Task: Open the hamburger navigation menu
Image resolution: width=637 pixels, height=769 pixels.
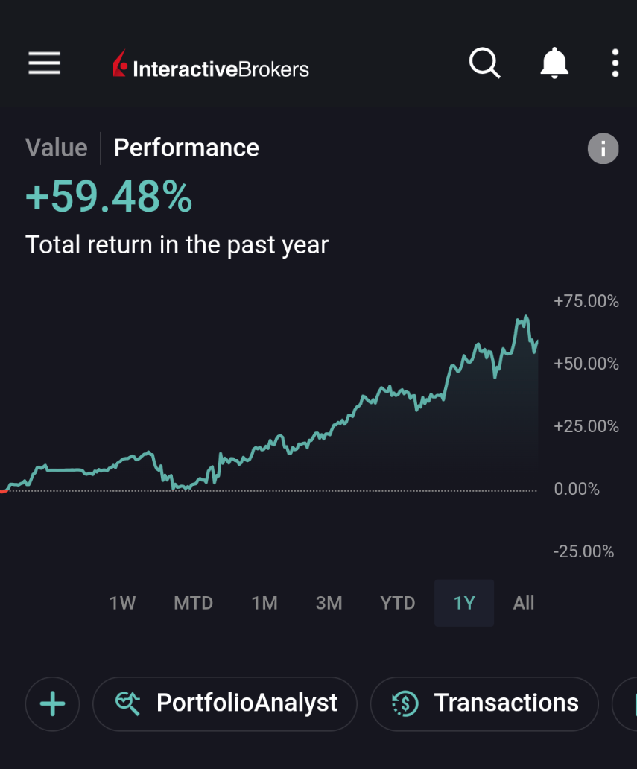Action: (x=44, y=63)
